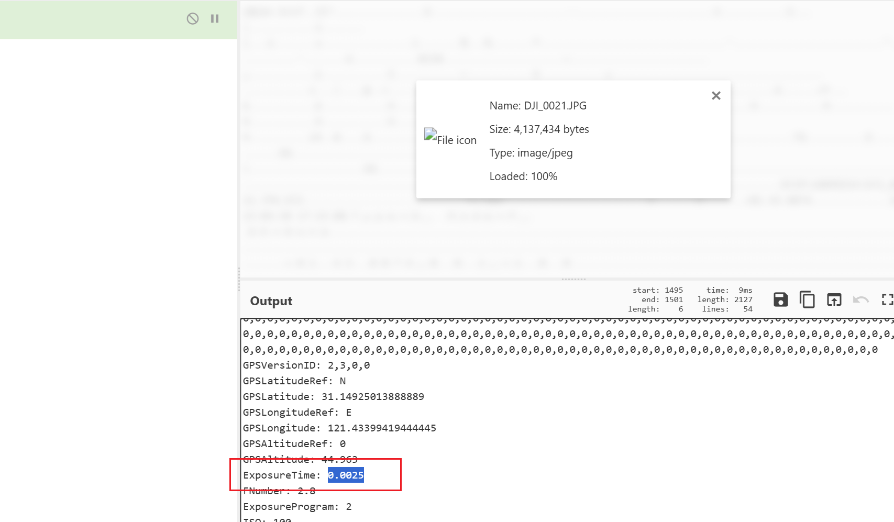Click the GPSLongitude output line
The width and height of the screenshot is (894, 522).
(x=339, y=428)
